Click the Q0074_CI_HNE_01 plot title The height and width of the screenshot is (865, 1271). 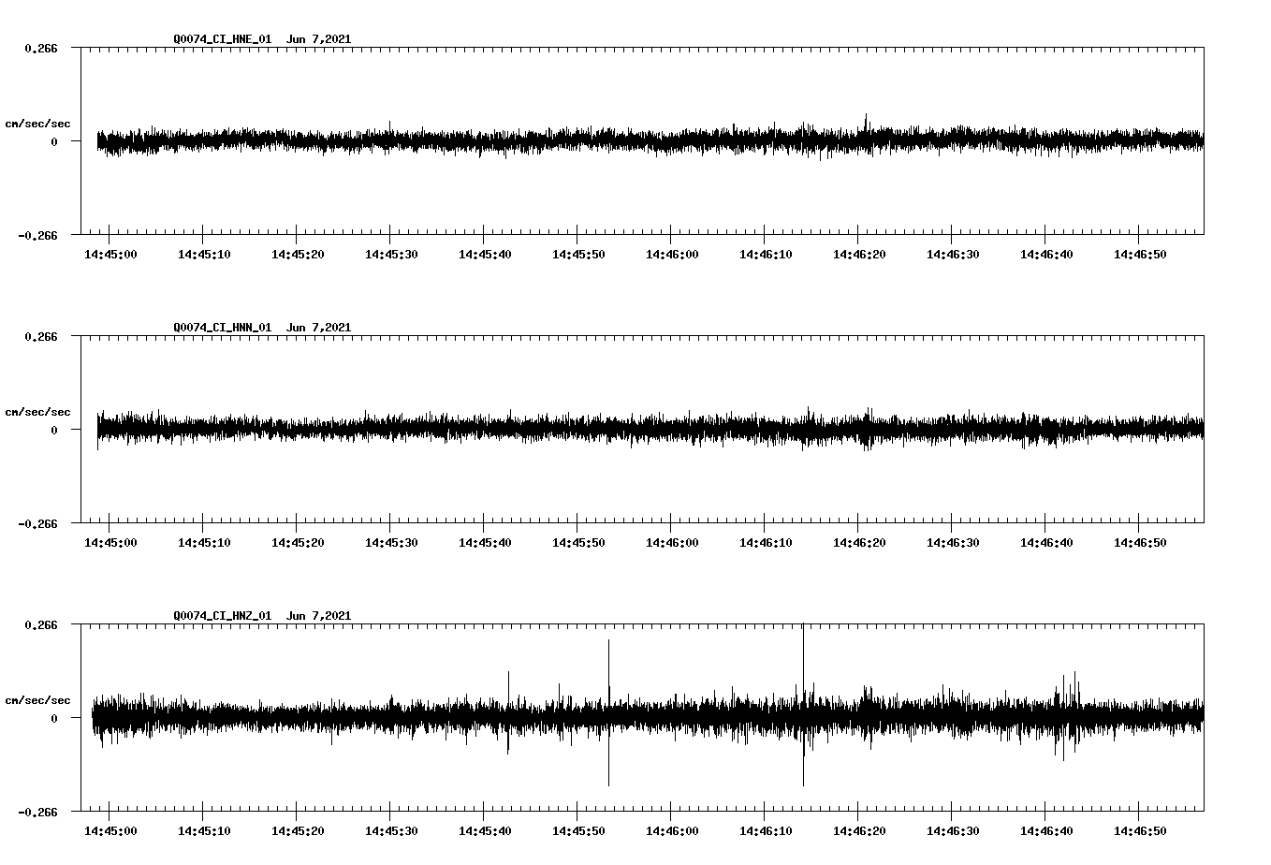(x=262, y=39)
